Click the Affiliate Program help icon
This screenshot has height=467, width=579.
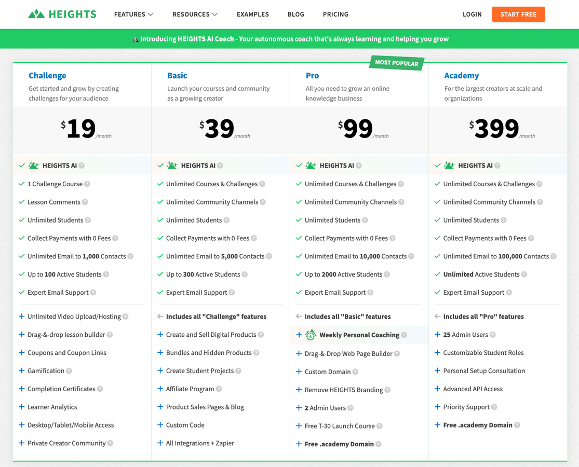pos(219,389)
